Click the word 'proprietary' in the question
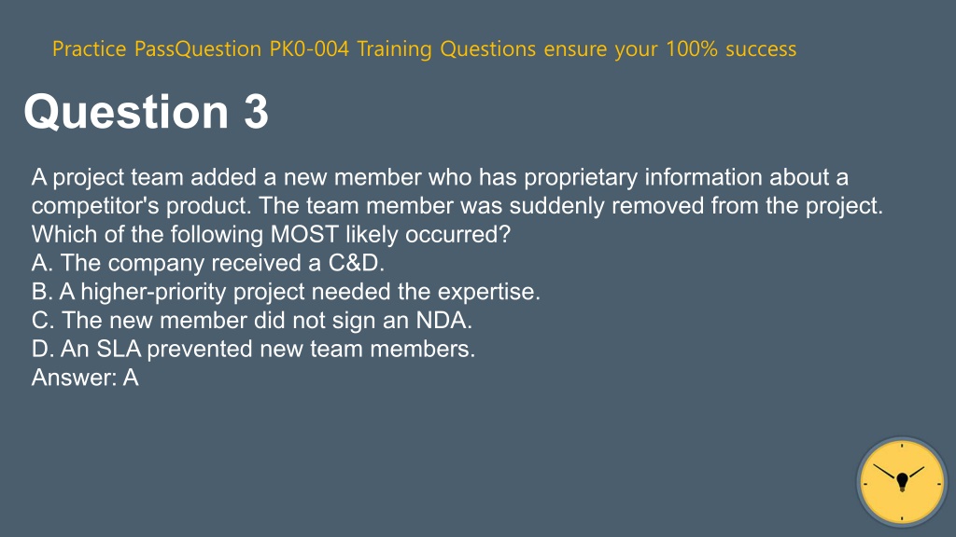Viewport: 956px width, 537px height. coord(581,177)
